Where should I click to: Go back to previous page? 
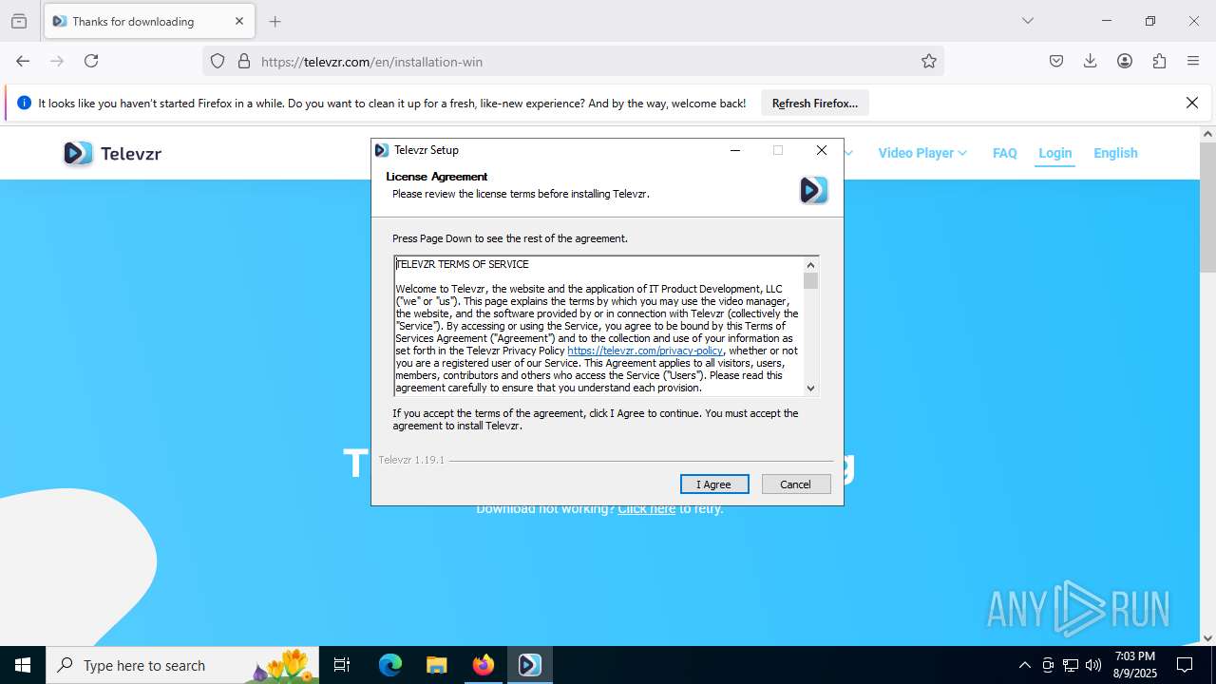[23, 61]
